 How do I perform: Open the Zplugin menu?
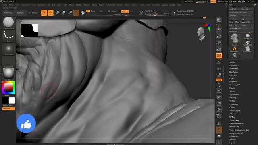click(x=165, y=5)
